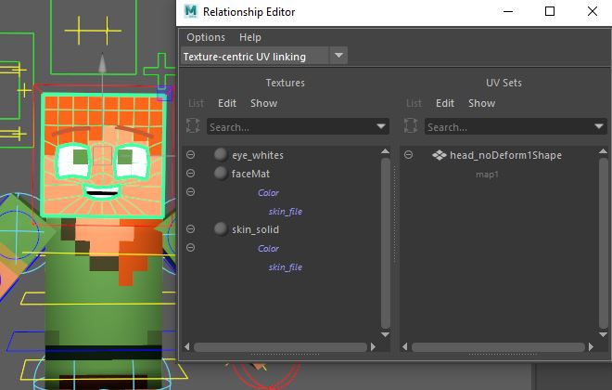This screenshot has width=612, height=390.
Task: Close the Relationship Editor window
Action: 593,11
